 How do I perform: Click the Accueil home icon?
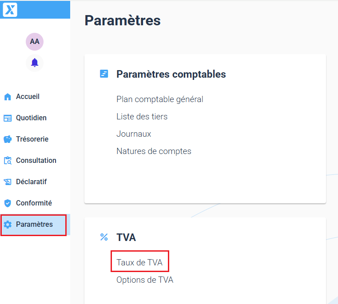coord(8,97)
